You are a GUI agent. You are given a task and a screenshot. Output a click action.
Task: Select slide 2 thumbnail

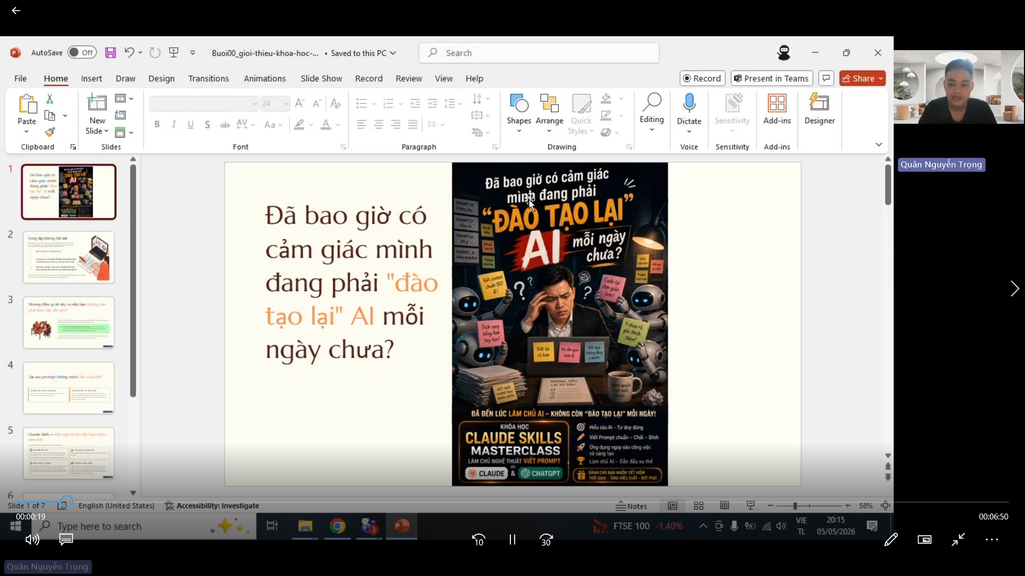(68, 257)
